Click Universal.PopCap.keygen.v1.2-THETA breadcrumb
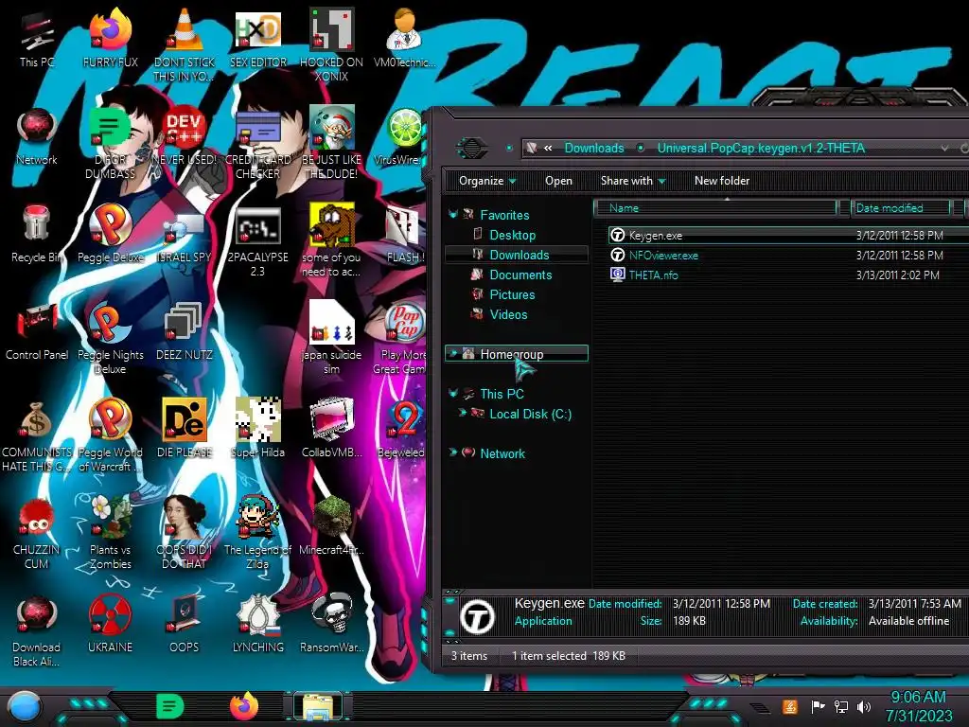Viewport: 969px width, 727px height. 761,148
